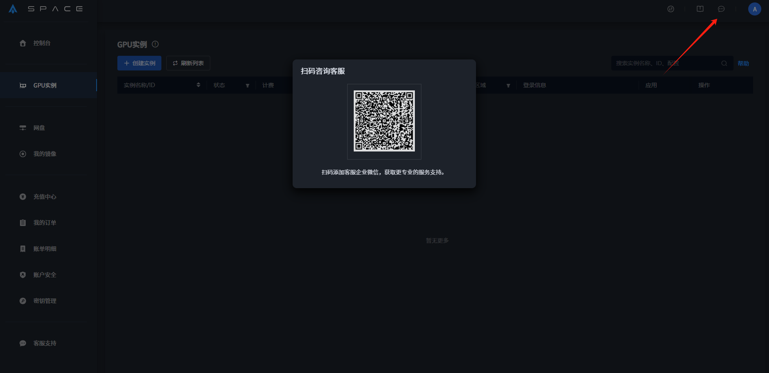
Task: Click the 创建实例 button
Action: [139, 63]
